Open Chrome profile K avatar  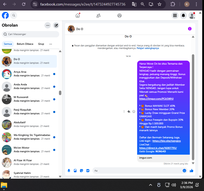[x=187, y=4]
